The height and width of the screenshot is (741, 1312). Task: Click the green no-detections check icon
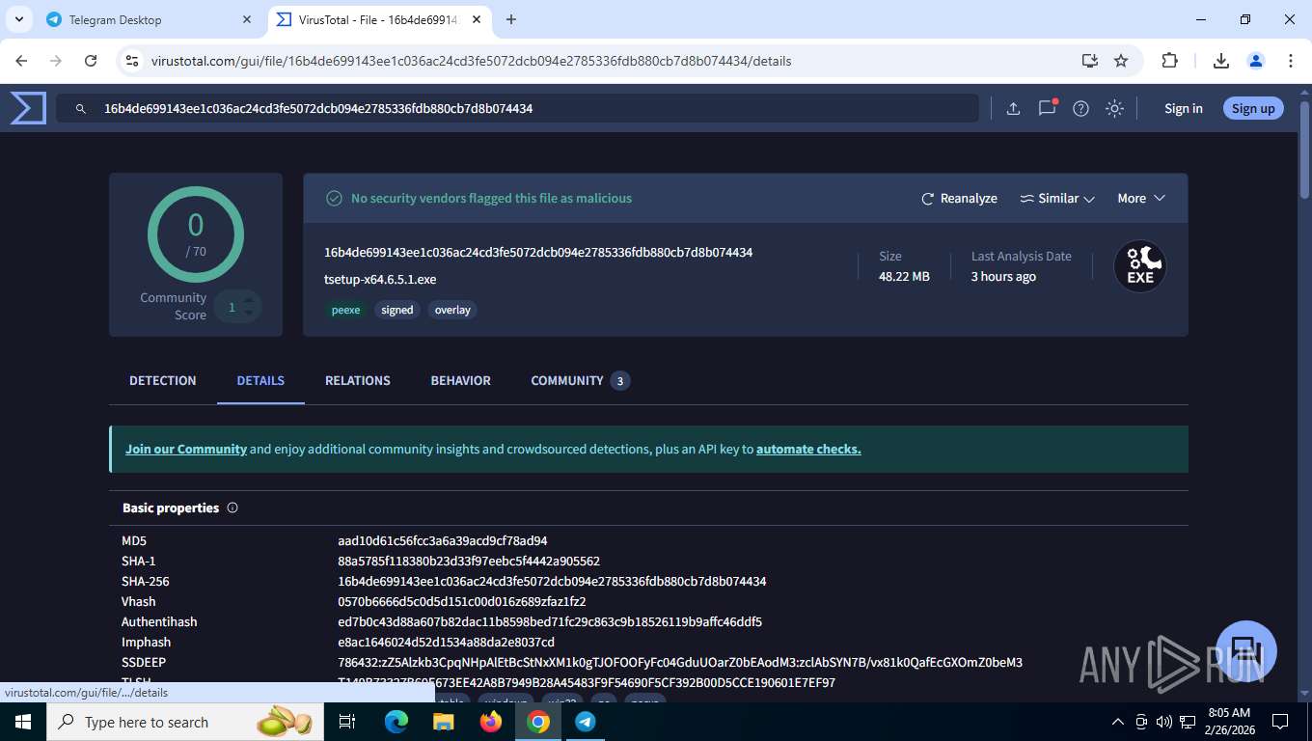coord(335,198)
